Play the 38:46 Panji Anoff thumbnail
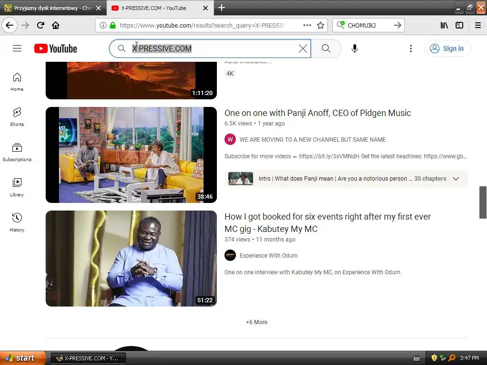 click(x=131, y=155)
